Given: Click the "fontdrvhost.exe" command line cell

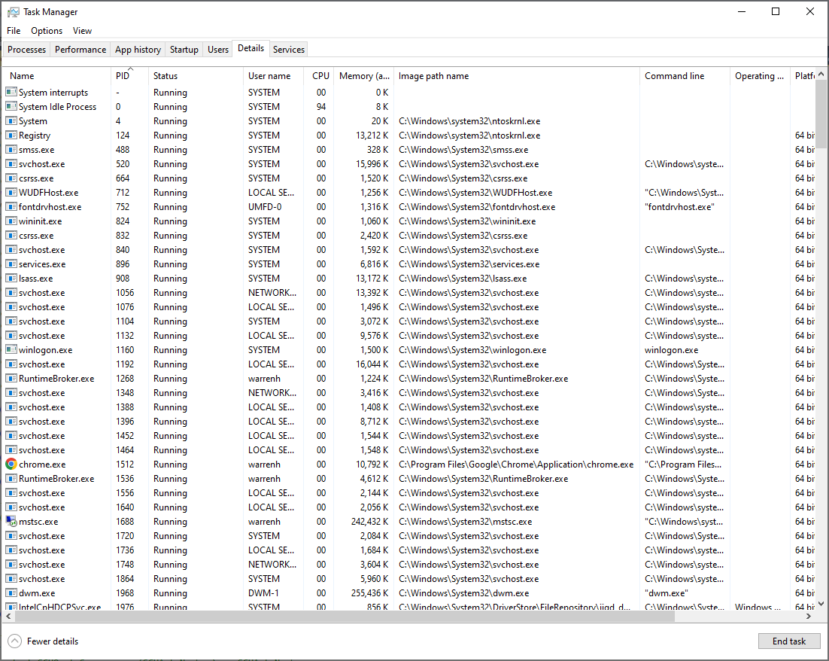Looking at the screenshot, I should point(679,206).
